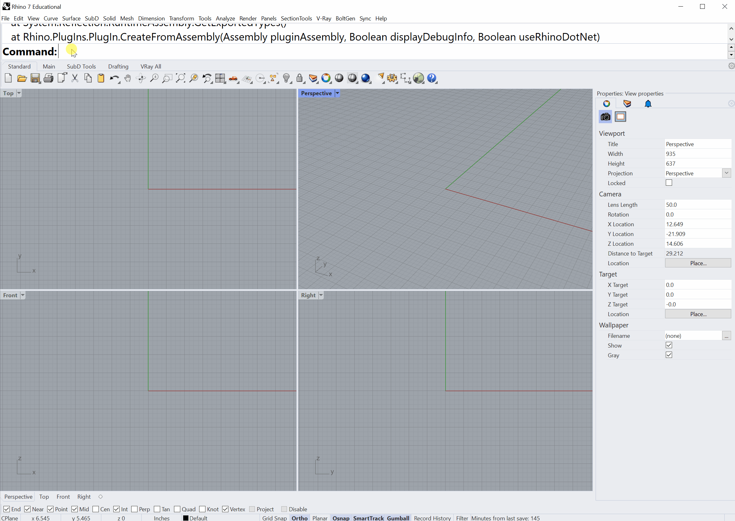Expand the Perspective viewport title menu arrow
Viewport: 735px width, 521px height.
[337, 93]
